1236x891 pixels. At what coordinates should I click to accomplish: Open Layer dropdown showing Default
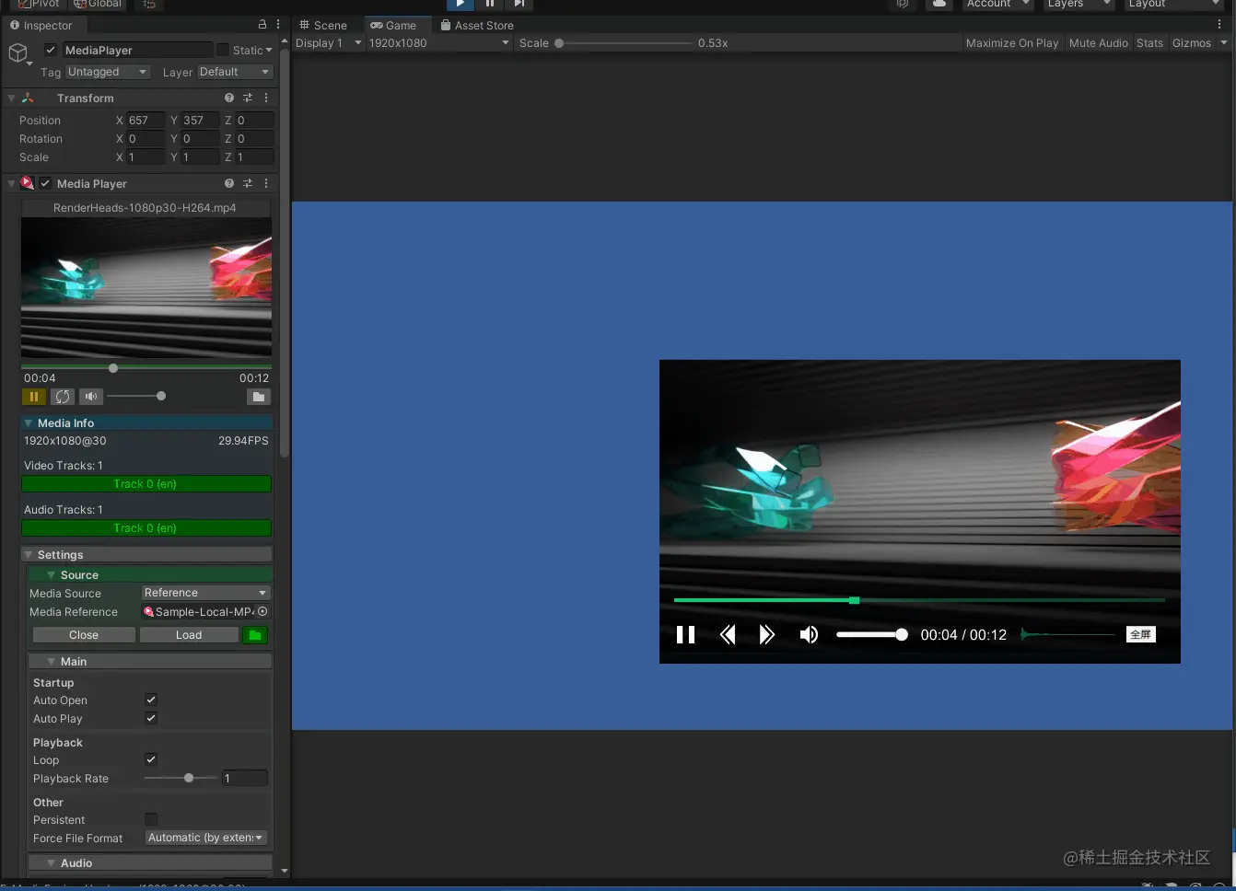[x=235, y=72]
